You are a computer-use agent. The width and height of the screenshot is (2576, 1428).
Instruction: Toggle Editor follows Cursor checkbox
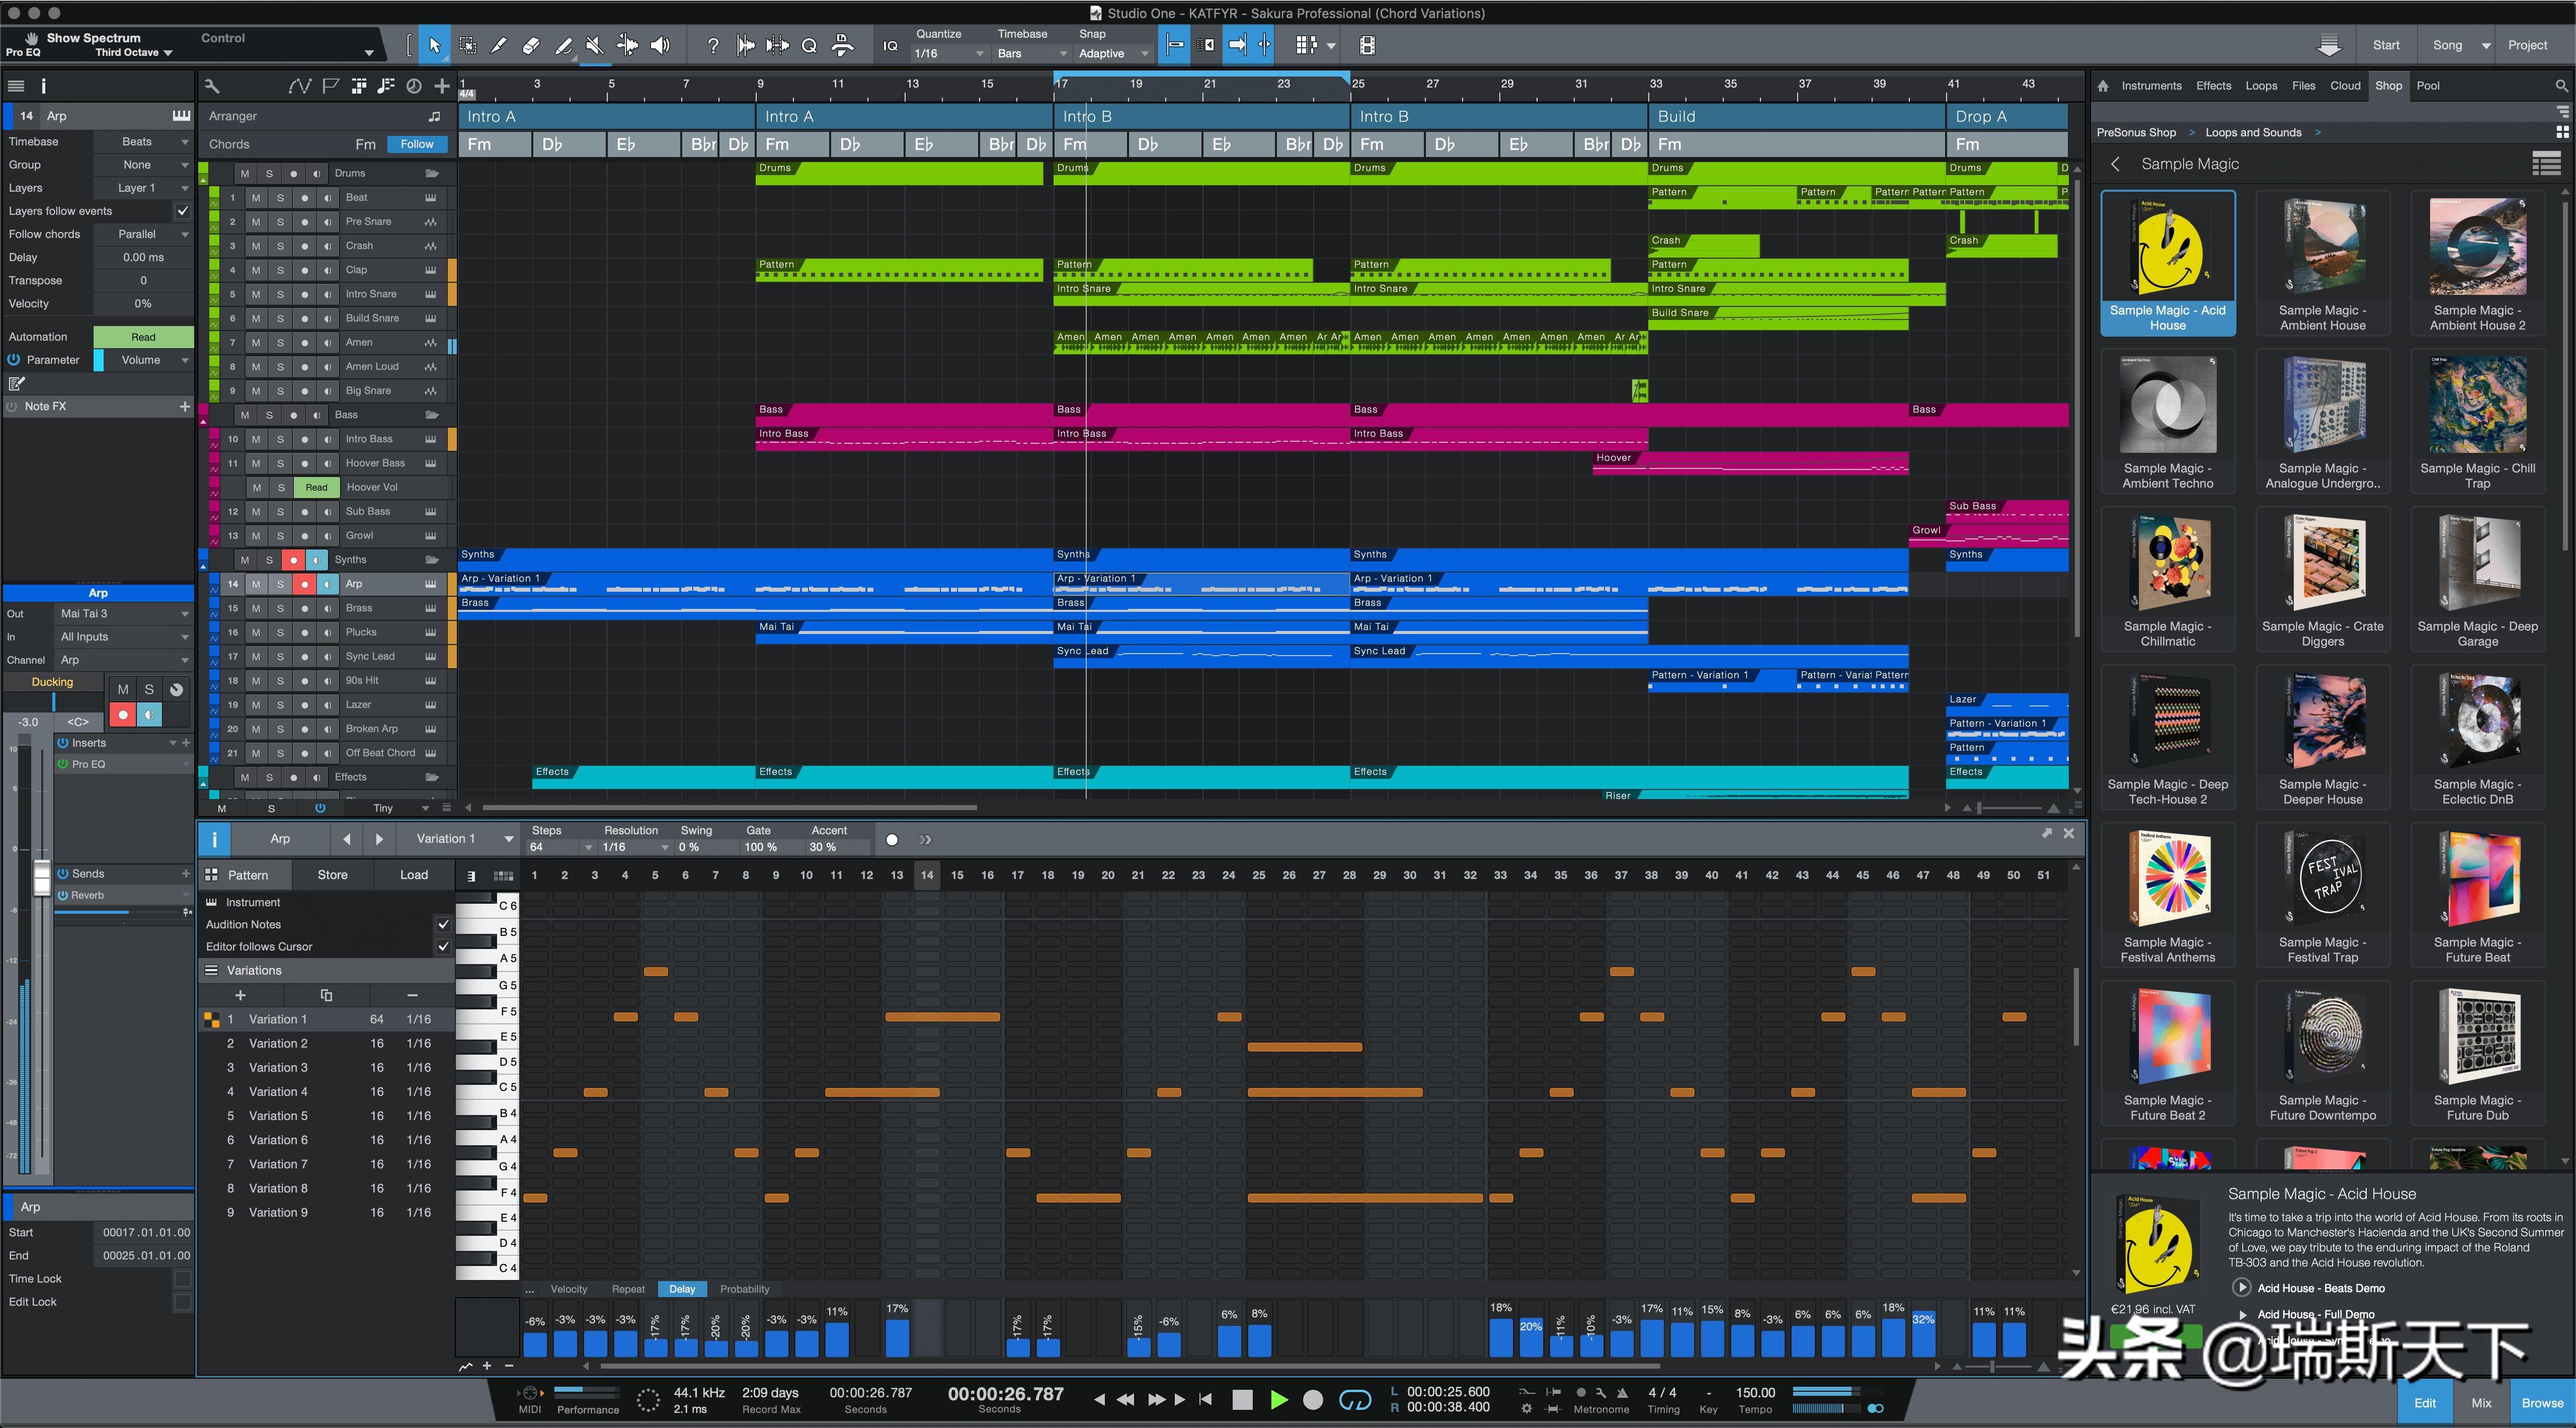point(443,946)
